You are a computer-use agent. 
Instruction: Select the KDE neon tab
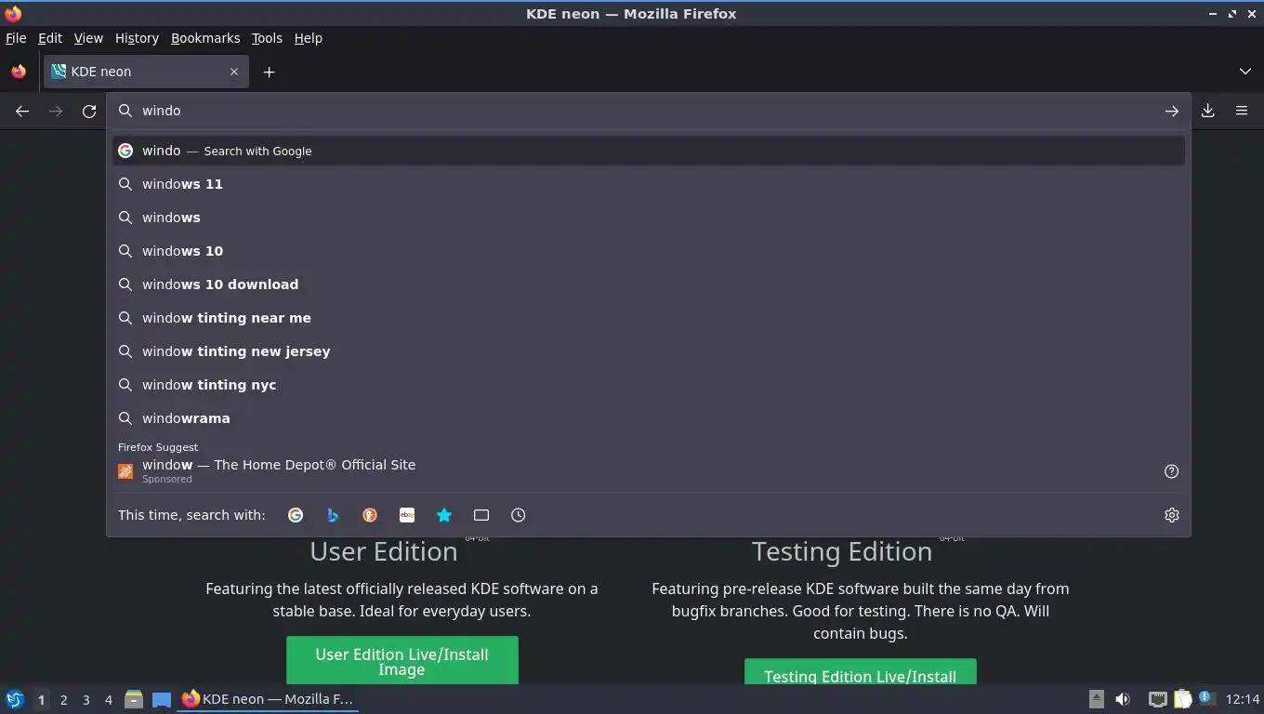[146, 72]
